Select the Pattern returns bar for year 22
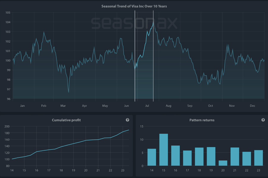268x178 pixels. [247, 159]
